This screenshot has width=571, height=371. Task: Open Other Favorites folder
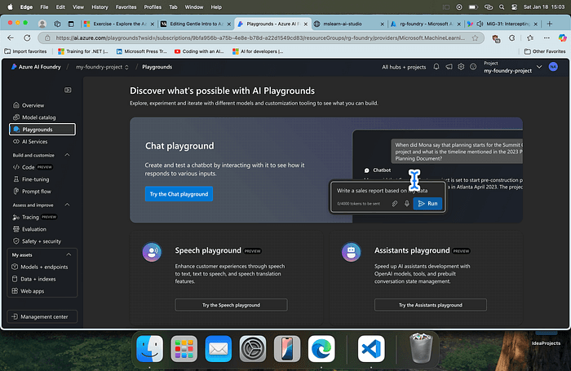click(x=545, y=51)
